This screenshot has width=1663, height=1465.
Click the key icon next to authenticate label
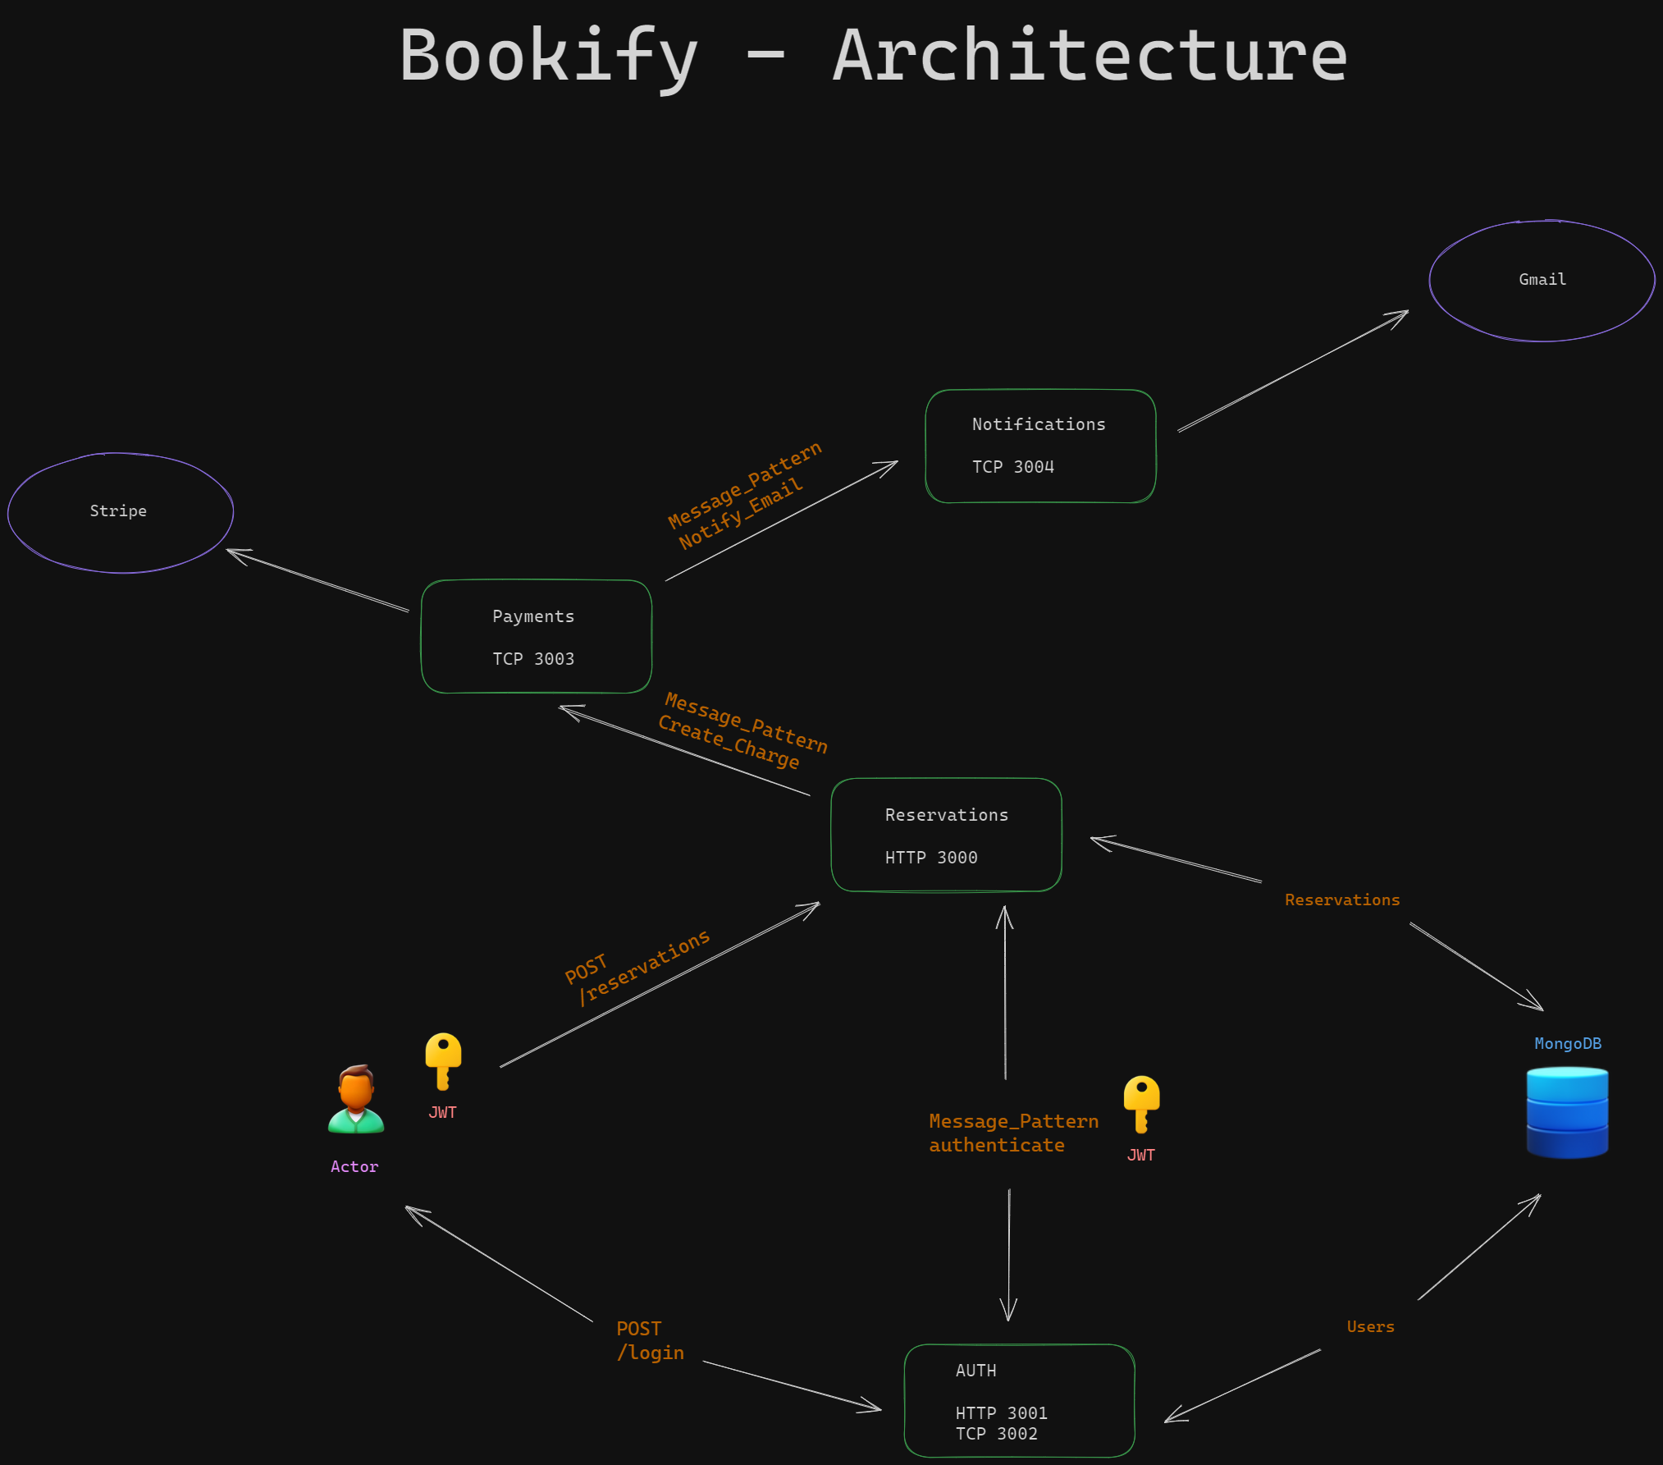[x=1141, y=1103]
